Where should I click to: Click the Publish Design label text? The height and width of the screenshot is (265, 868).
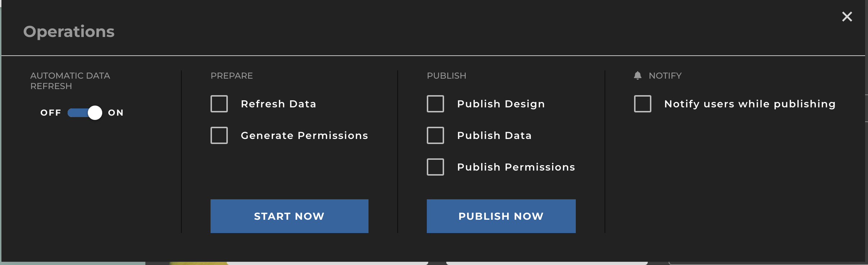click(x=501, y=104)
